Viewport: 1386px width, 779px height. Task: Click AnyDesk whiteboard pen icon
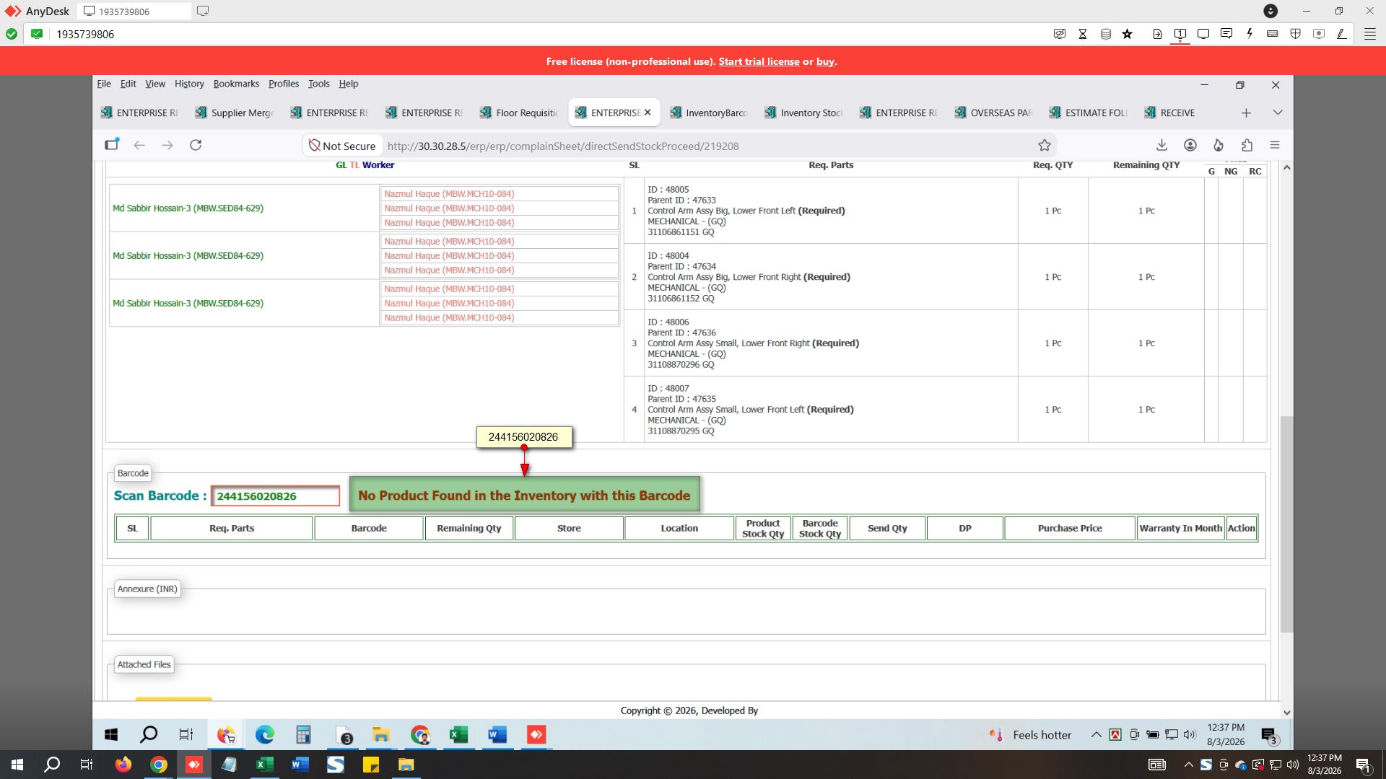[x=1342, y=34]
